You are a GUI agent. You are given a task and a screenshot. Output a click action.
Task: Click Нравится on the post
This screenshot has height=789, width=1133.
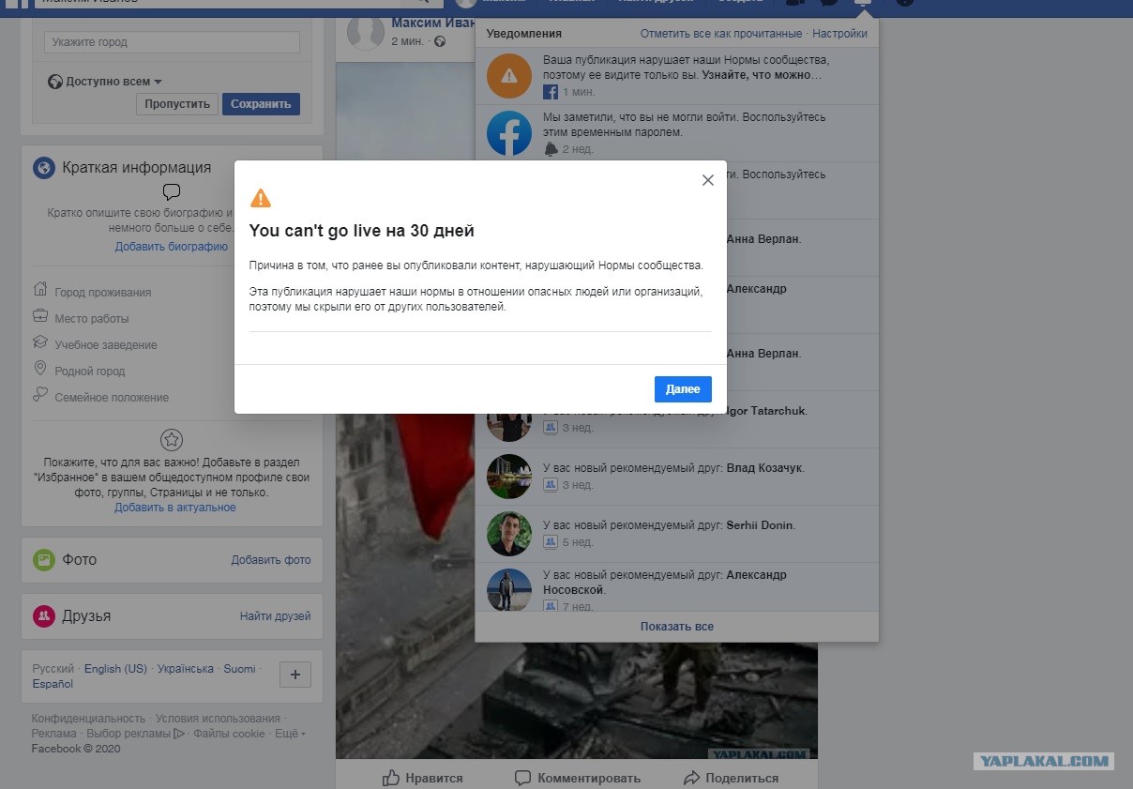tap(423, 778)
